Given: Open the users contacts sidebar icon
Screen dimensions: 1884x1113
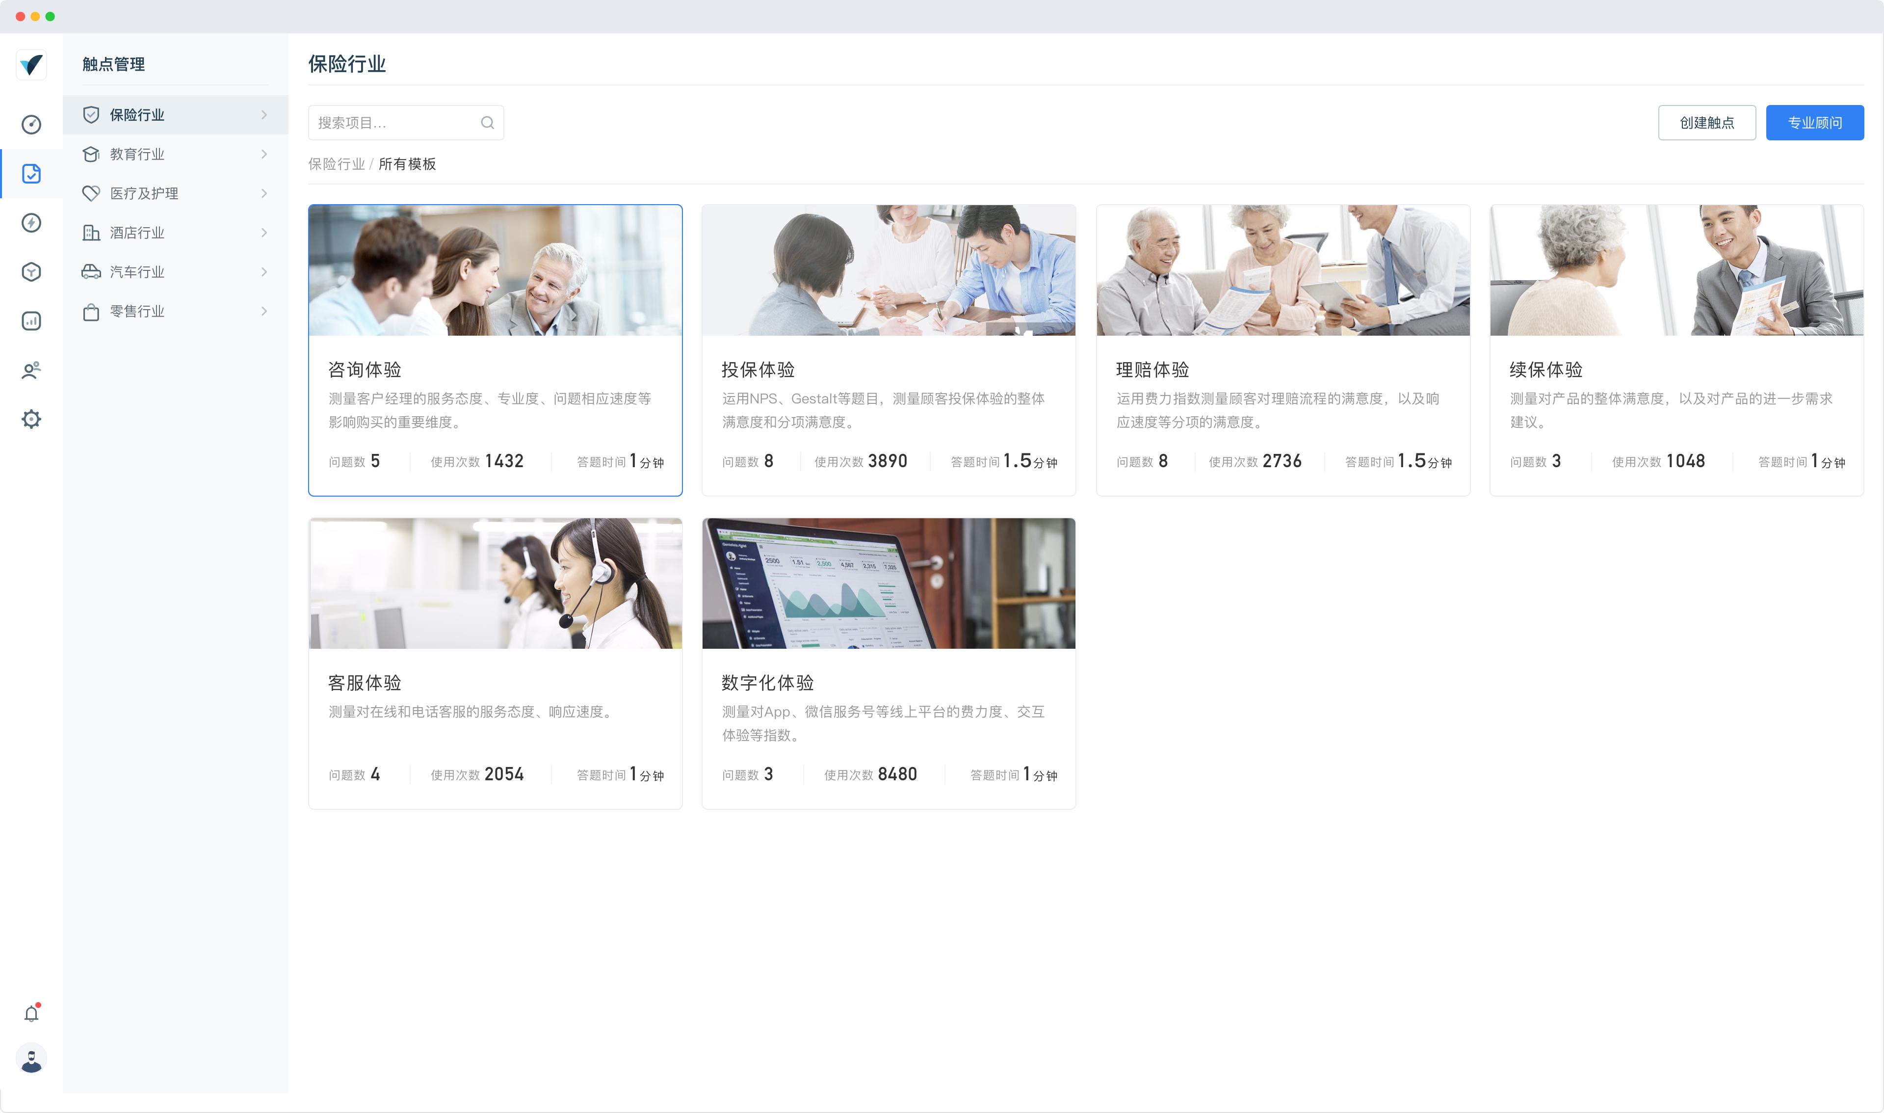Looking at the screenshot, I should point(31,370).
